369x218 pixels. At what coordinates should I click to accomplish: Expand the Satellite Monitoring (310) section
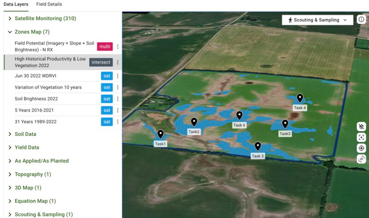(x=45, y=18)
